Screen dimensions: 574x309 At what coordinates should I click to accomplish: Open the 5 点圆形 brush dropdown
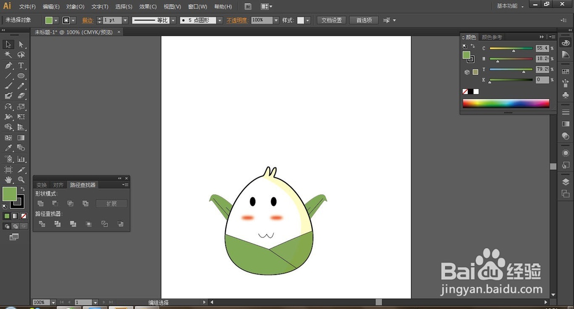tap(220, 20)
